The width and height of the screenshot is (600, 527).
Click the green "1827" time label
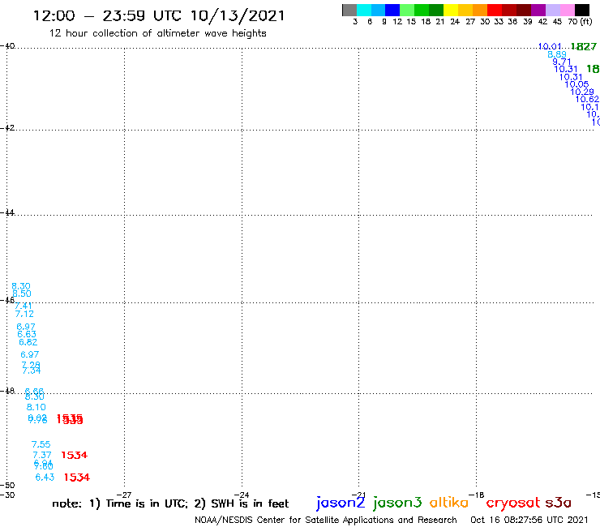(x=584, y=47)
